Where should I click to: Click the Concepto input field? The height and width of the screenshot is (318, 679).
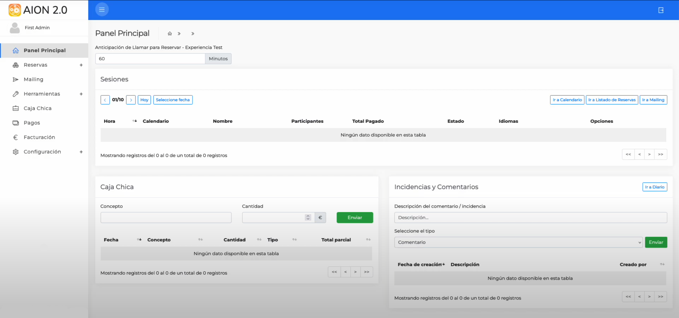(x=166, y=217)
